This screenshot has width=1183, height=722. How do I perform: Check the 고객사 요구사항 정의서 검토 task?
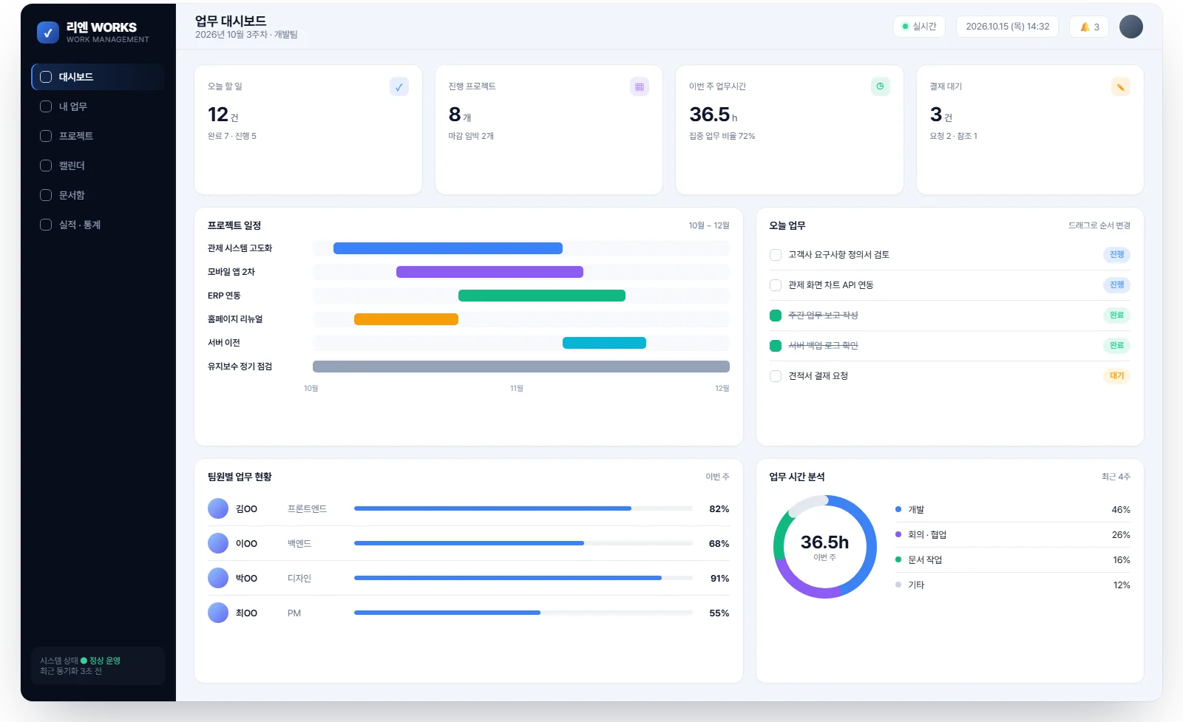pyautogui.click(x=776, y=255)
